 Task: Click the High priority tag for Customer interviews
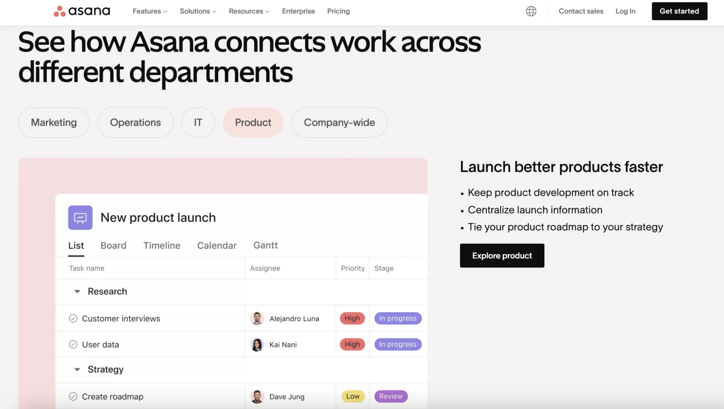tap(352, 318)
